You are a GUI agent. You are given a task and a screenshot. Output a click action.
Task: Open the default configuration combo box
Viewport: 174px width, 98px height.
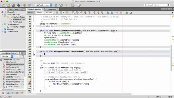43,5
